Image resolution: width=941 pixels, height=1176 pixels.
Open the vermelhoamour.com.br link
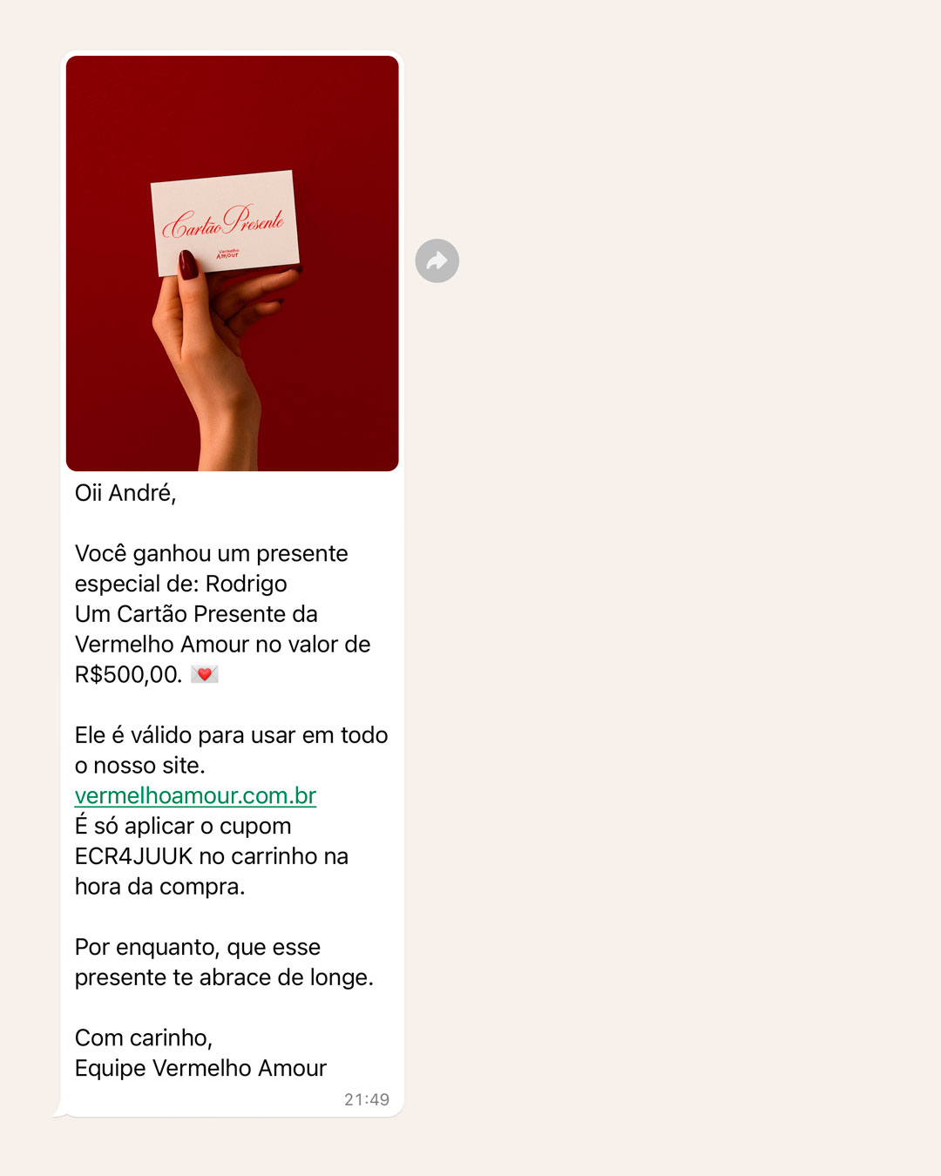(195, 795)
